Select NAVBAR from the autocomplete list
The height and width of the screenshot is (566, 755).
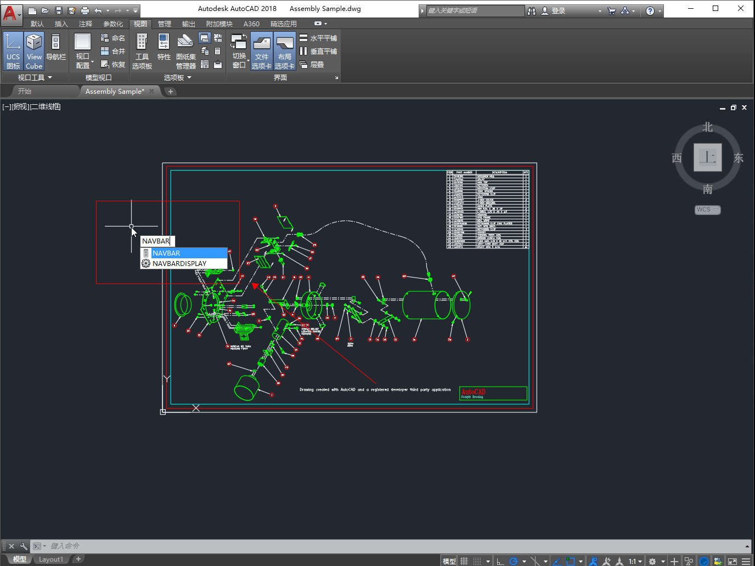point(184,253)
